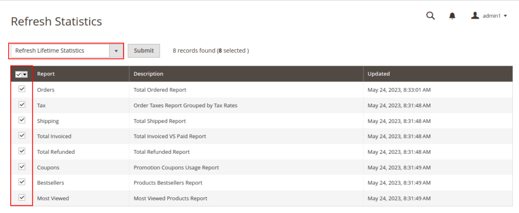Uncheck the Orders report checkbox
The height and width of the screenshot is (213, 519).
pyautogui.click(x=22, y=89)
